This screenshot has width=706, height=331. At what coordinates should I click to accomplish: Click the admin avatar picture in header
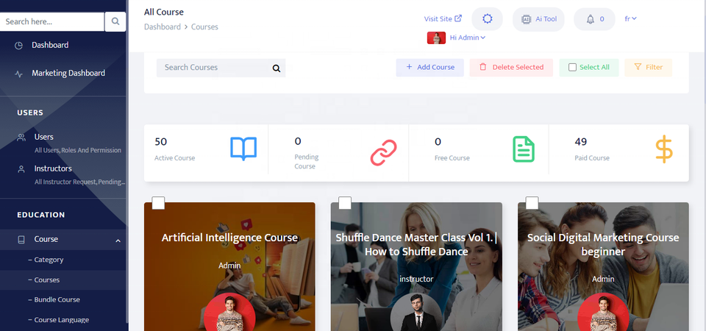[x=436, y=38]
